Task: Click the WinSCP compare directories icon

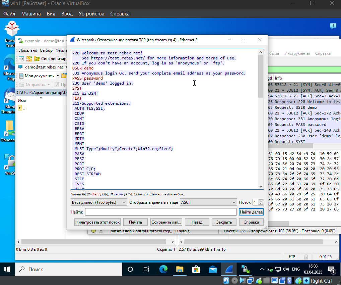Action: coord(21,59)
